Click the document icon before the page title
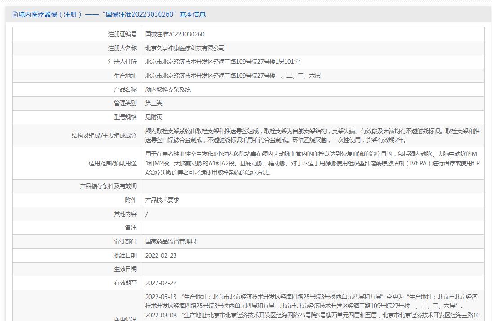 [15, 14]
